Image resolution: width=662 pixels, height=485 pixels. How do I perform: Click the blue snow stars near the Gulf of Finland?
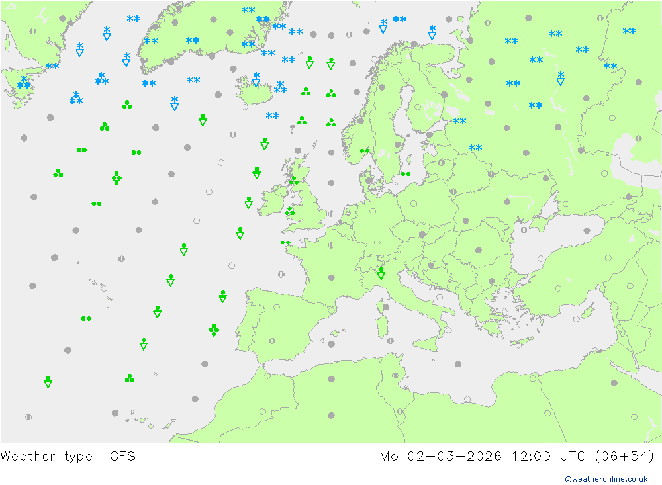click(x=459, y=121)
